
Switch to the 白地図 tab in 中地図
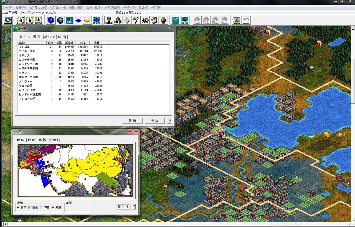pos(54,140)
